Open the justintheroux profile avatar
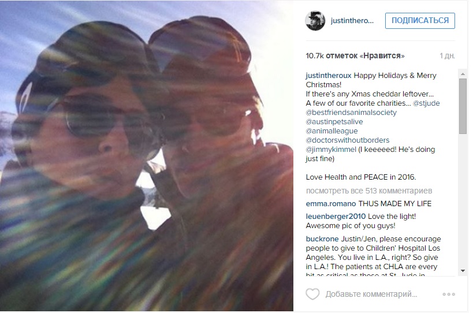This screenshot has width=473, height=313. point(315,21)
